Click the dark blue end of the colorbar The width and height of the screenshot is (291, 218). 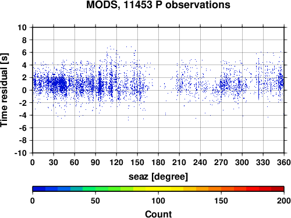pyautogui.click(x=39, y=189)
